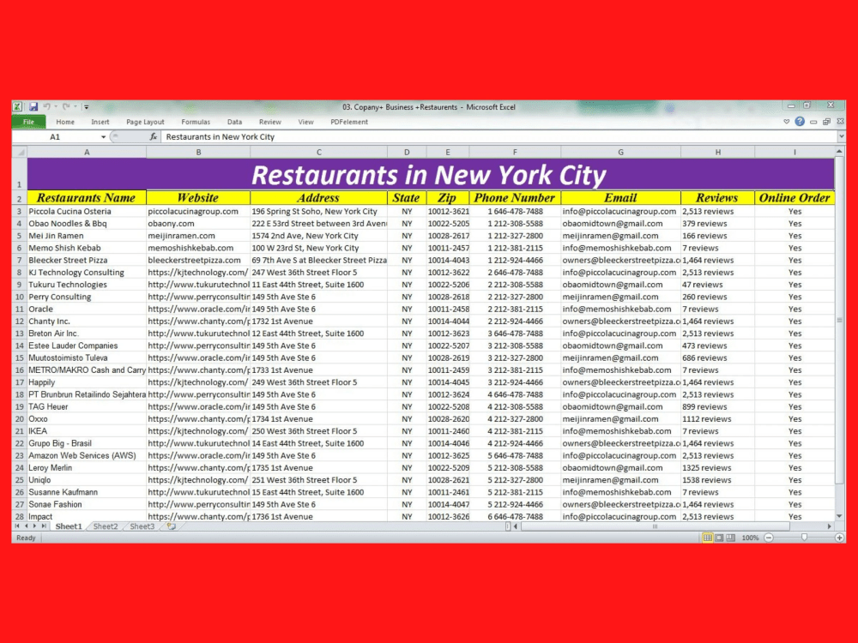Viewport: 858px width, 643px height.
Task: Click the Insert Worksheet icon
Action: [x=172, y=526]
